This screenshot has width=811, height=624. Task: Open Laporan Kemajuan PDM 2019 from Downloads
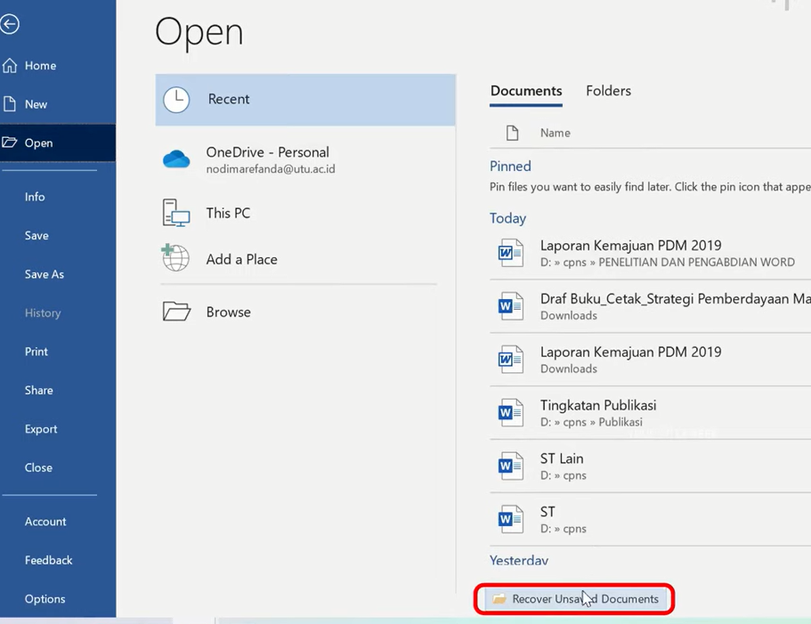tap(650, 360)
